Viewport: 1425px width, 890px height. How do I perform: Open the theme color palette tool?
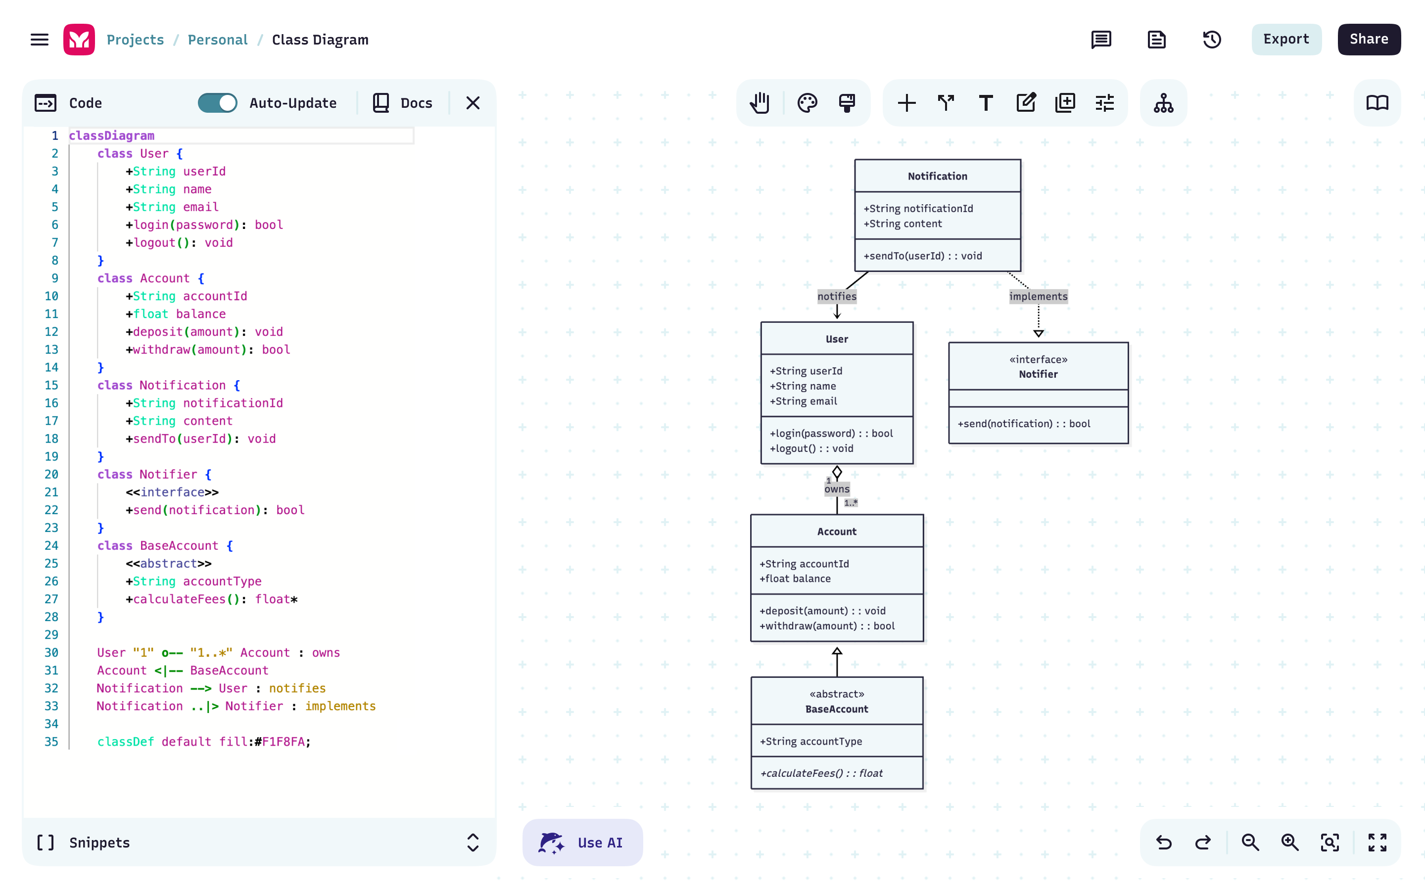click(x=807, y=102)
